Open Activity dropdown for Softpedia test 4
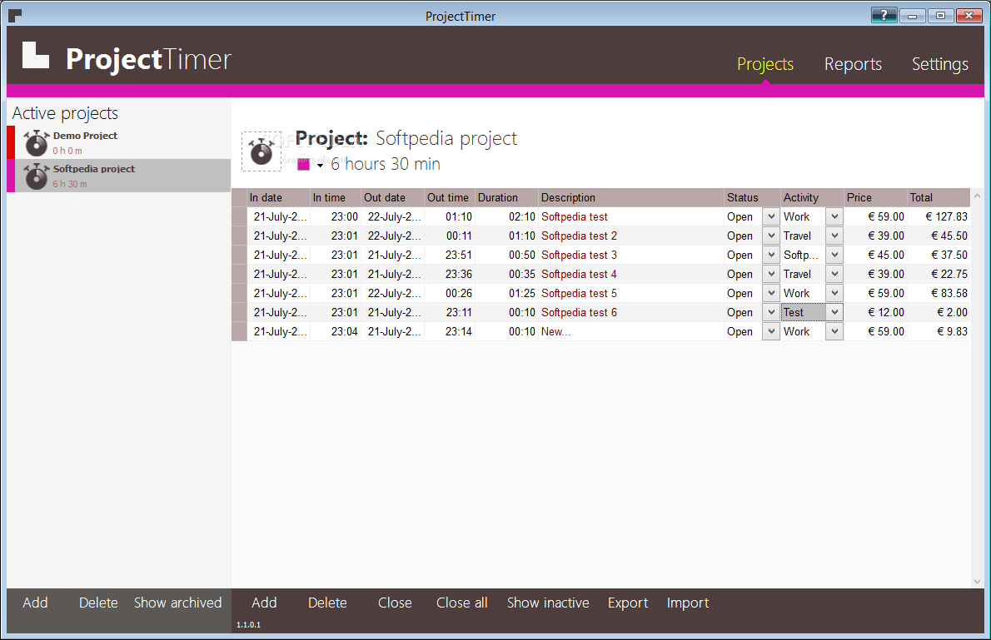This screenshot has height=640, width=991. point(834,274)
